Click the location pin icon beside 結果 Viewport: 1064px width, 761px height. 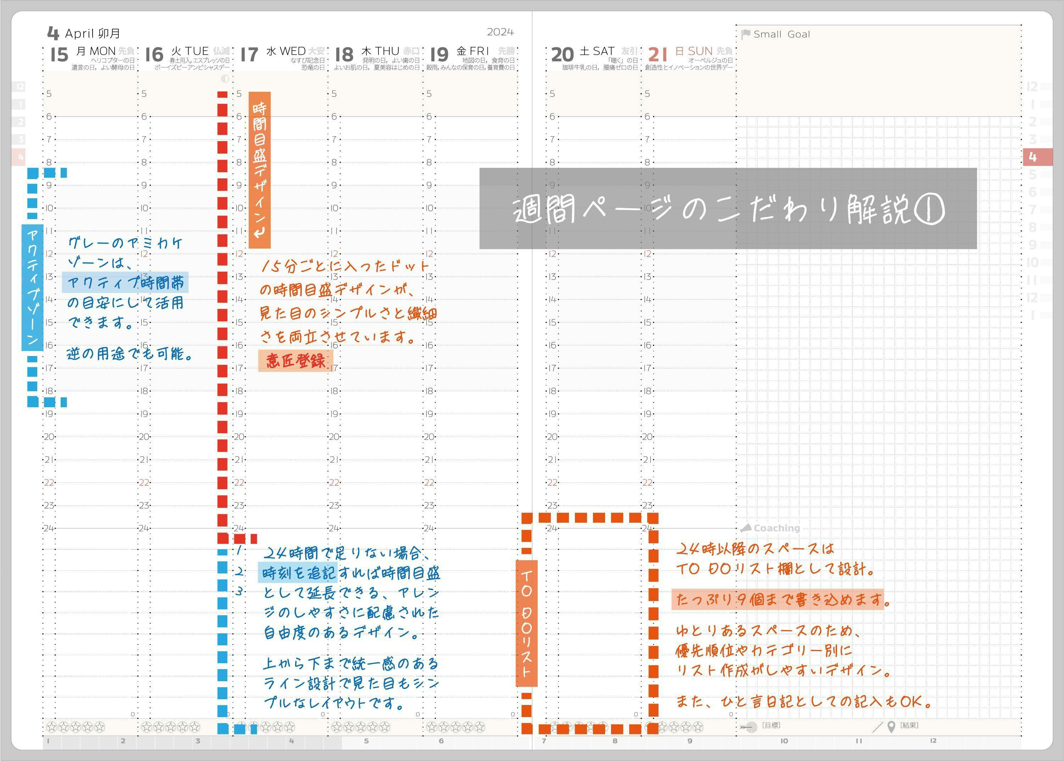(x=891, y=727)
